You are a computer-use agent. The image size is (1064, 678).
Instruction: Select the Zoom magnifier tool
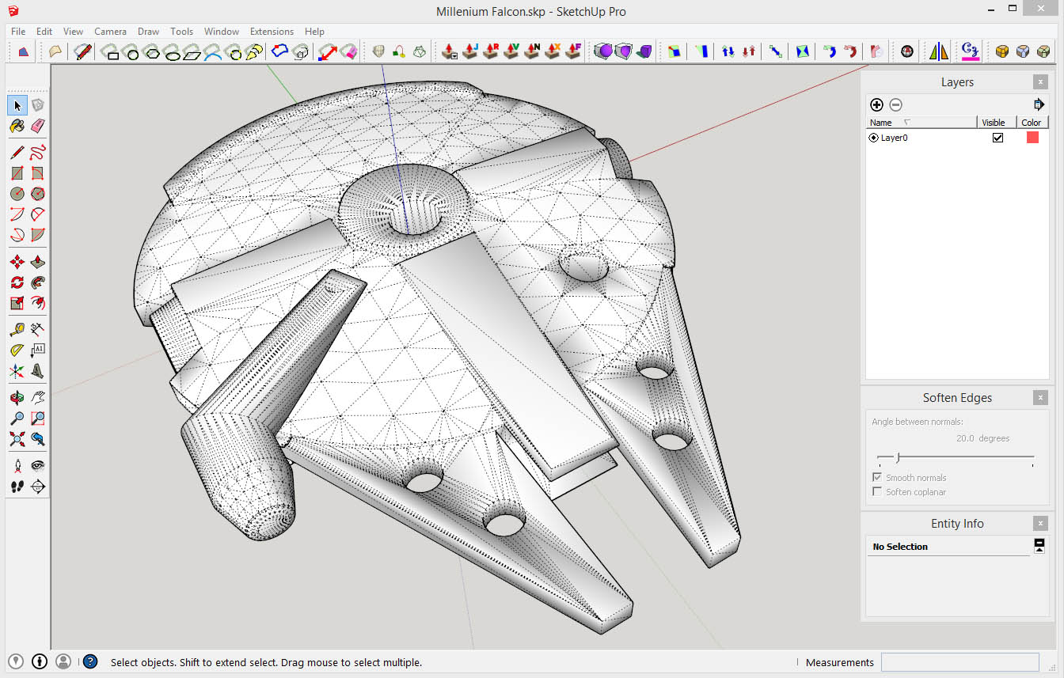[x=17, y=419]
